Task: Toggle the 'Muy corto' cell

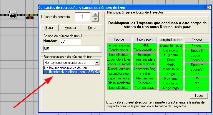Action: click(171, 55)
